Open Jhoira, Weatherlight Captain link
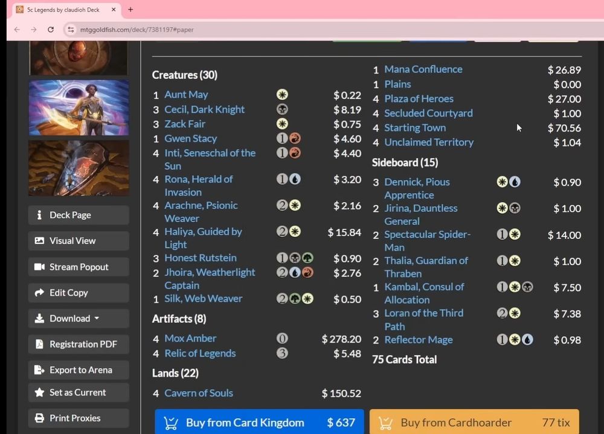Screen dimensions: 604x434 [210, 279]
